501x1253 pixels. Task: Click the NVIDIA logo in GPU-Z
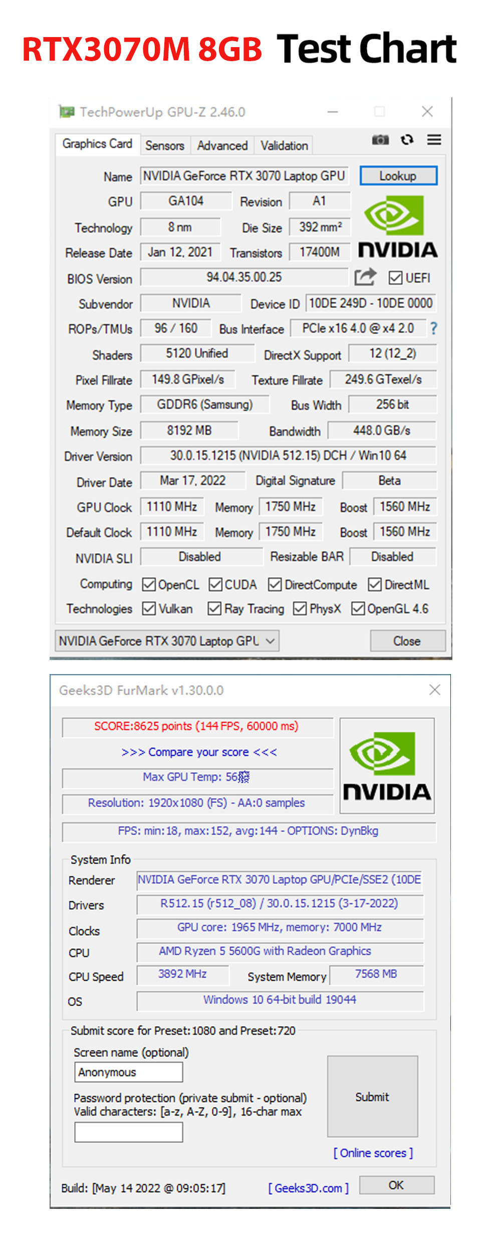[398, 226]
